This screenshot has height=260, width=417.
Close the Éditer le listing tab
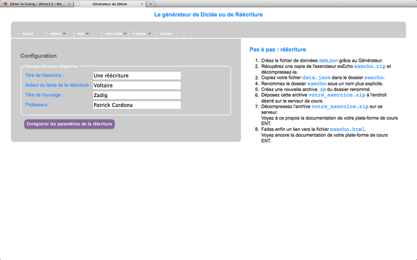[70, 4]
